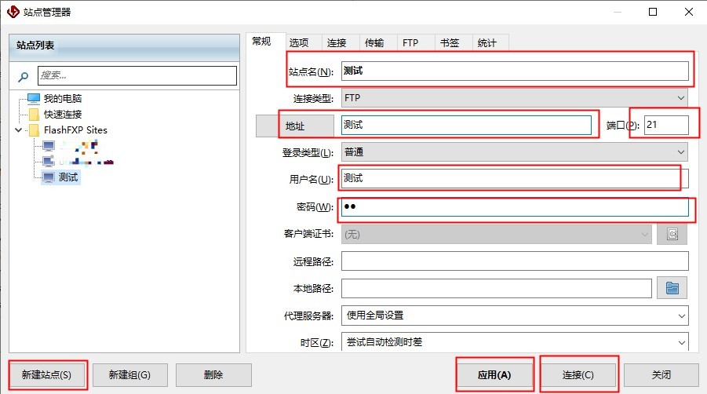Maximize the 站点管理器 window
Screen dimensions: 707x394
(x=652, y=12)
